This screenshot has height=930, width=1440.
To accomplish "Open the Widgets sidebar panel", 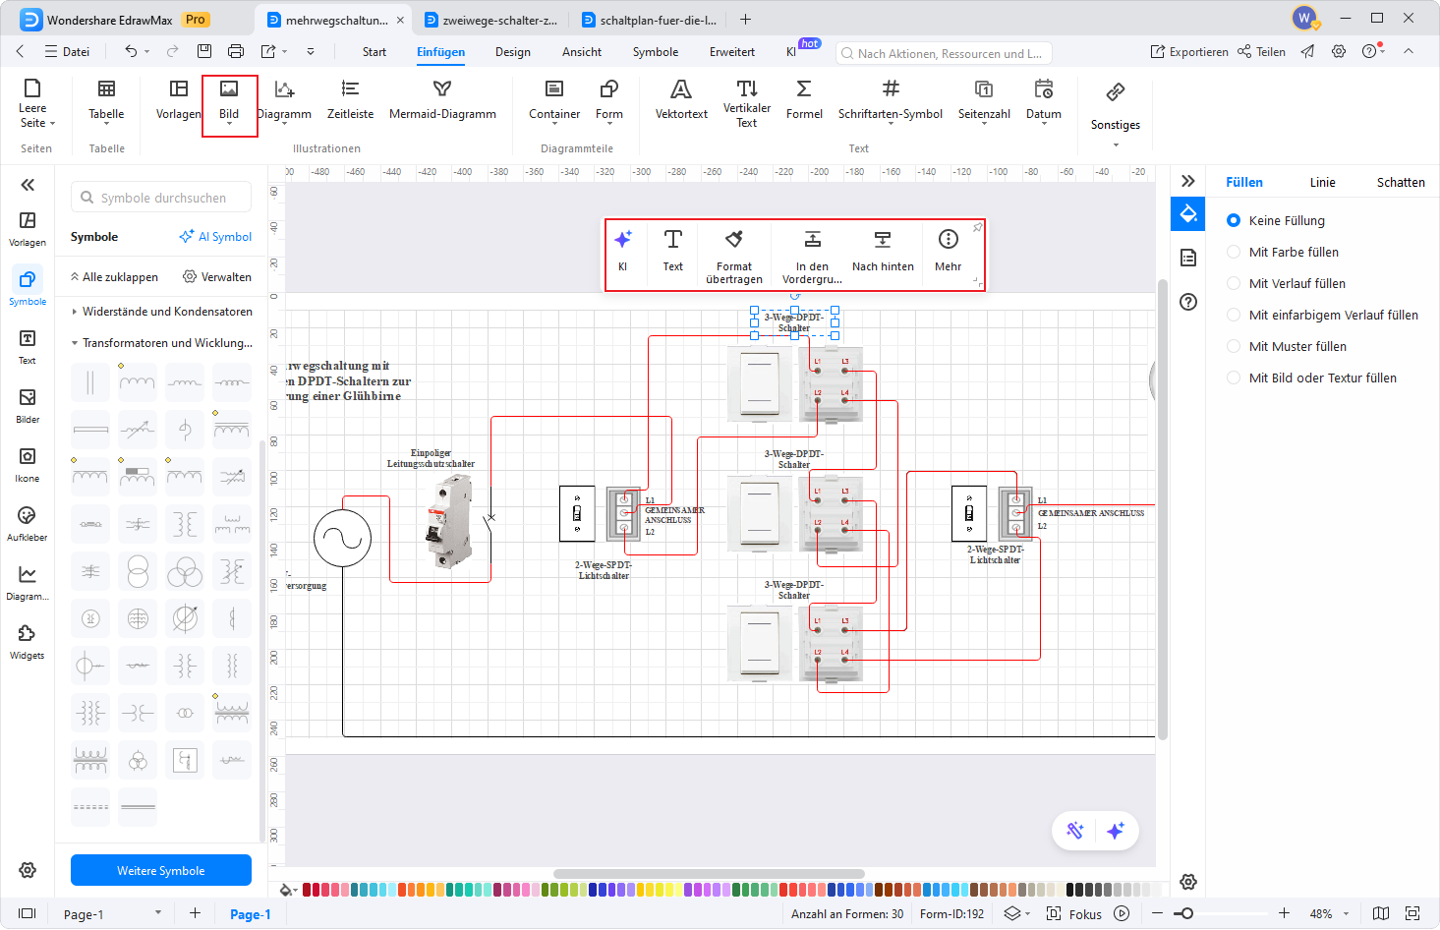I will (x=28, y=641).
